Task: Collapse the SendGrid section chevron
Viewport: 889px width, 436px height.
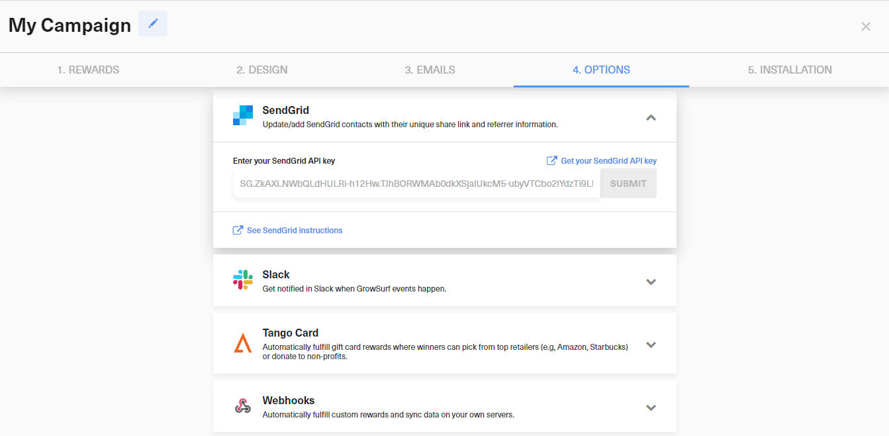Action: pos(651,117)
